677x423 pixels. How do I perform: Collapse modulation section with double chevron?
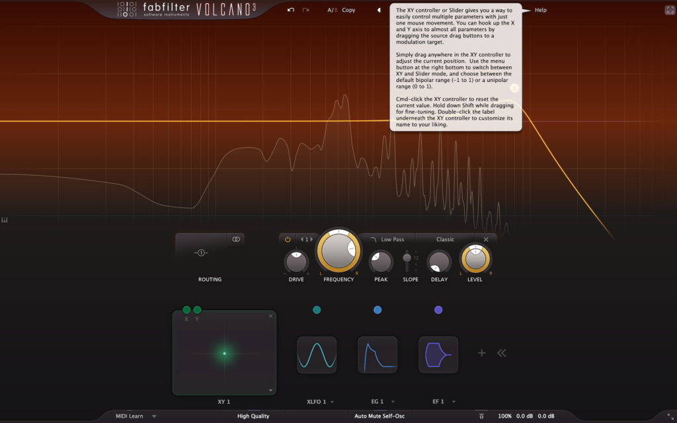click(502, 353)
